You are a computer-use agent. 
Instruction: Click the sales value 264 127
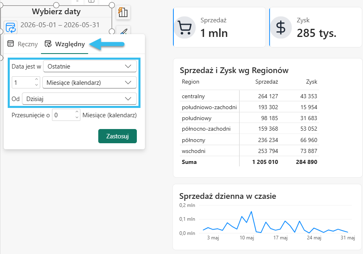(268, 96)
